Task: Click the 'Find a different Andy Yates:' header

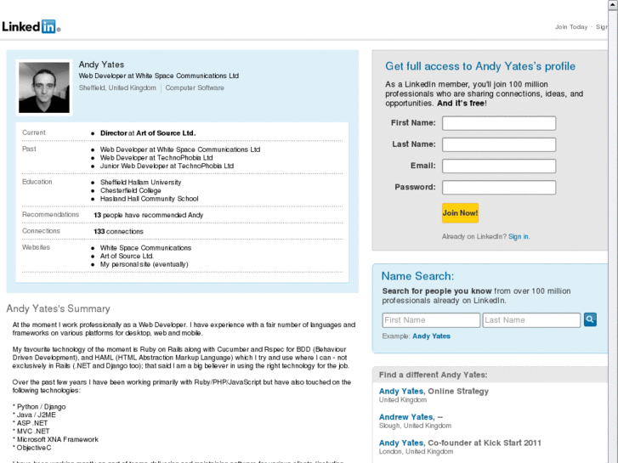Action: click(x=433, y=375)
